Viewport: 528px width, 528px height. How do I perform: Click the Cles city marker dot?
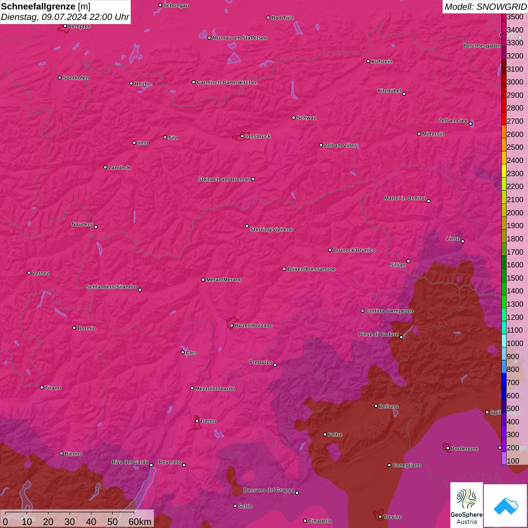[183, 352]
